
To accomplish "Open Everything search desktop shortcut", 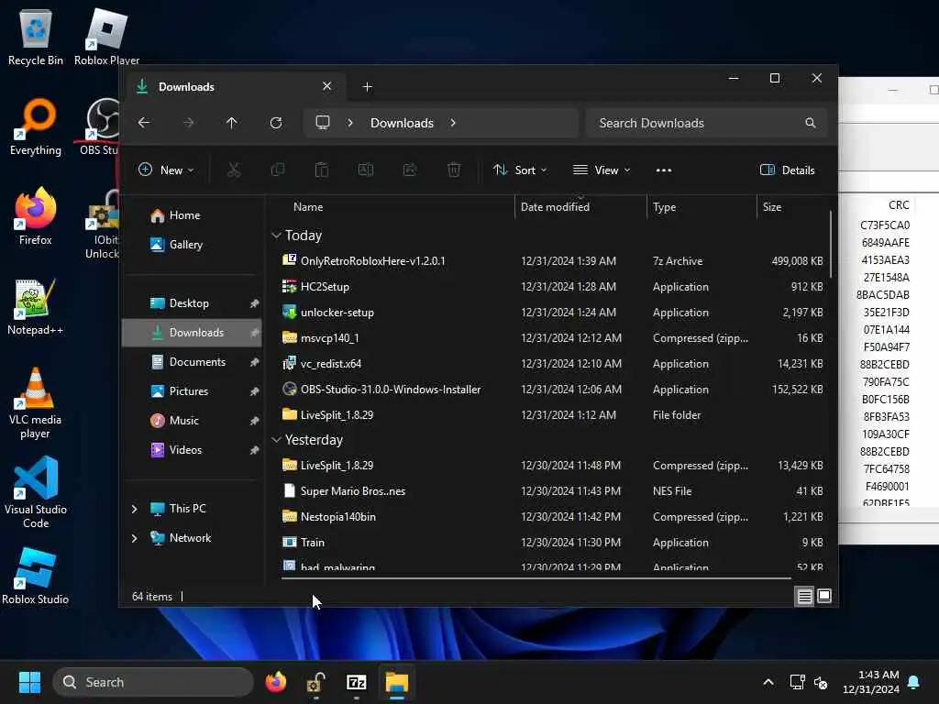I will (36, 126).
